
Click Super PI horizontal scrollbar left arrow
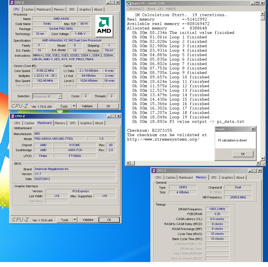point(128,163)
